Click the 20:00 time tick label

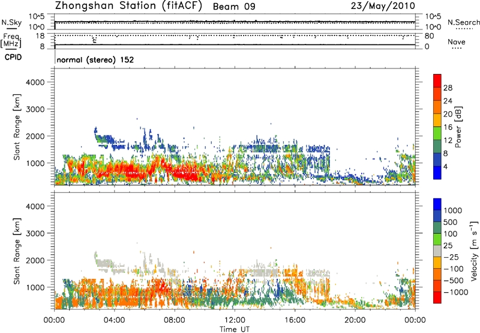[x=355, y=320]
